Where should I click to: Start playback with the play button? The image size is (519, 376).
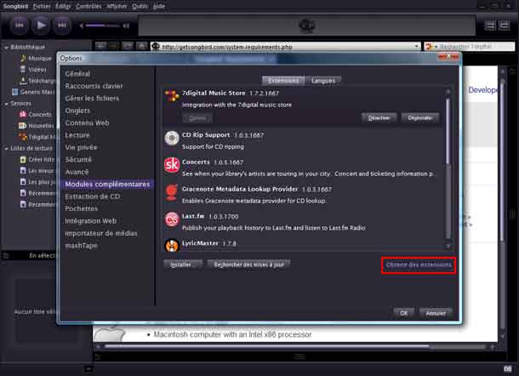(x=40, y=26)
